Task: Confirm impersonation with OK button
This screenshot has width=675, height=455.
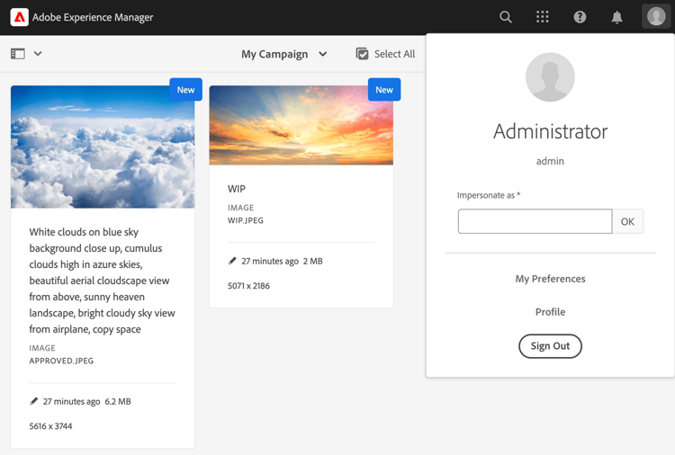Action: 627,221
